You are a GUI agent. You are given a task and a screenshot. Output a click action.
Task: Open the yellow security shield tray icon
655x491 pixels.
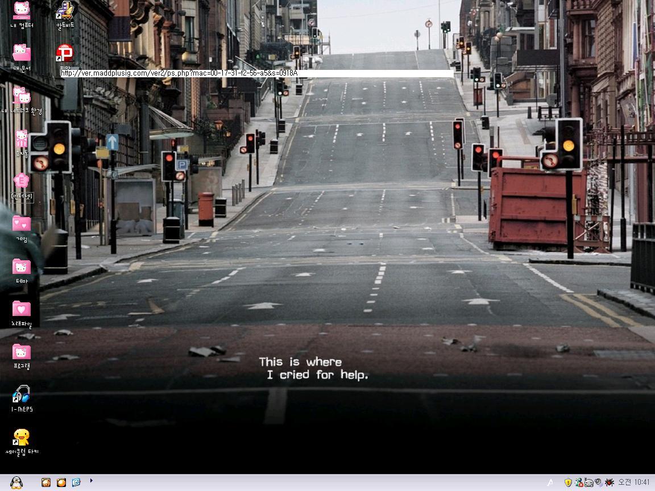pos(568,482)
